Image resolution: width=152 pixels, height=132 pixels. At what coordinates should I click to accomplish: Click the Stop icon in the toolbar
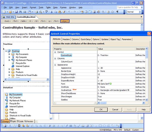coord(112,12)
